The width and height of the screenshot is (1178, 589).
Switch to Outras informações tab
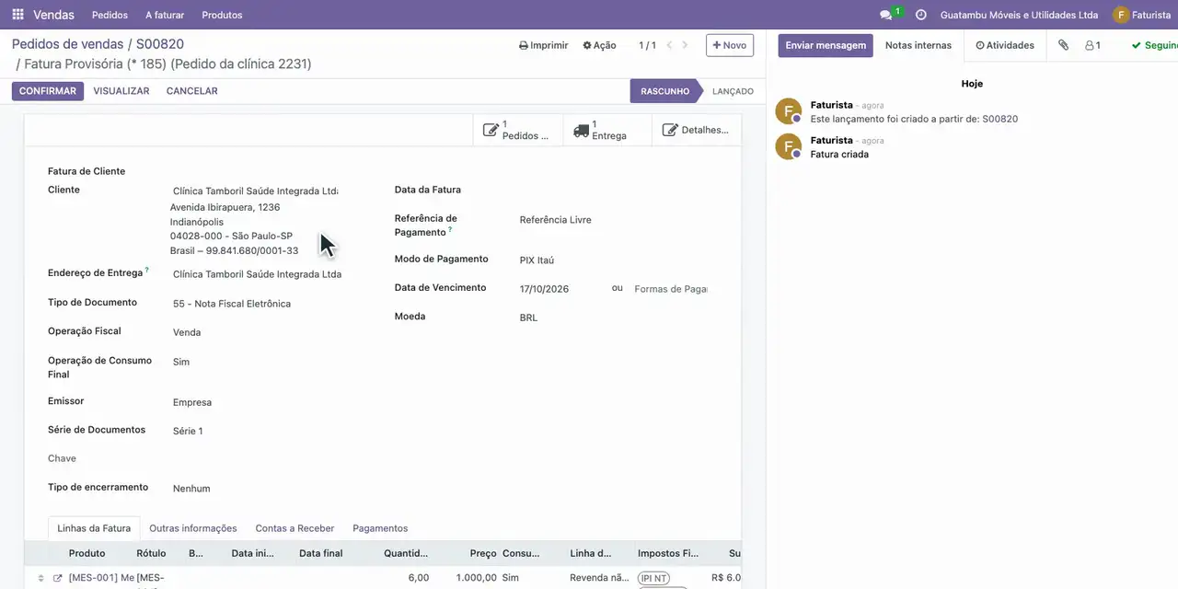[x=193, y=528]
